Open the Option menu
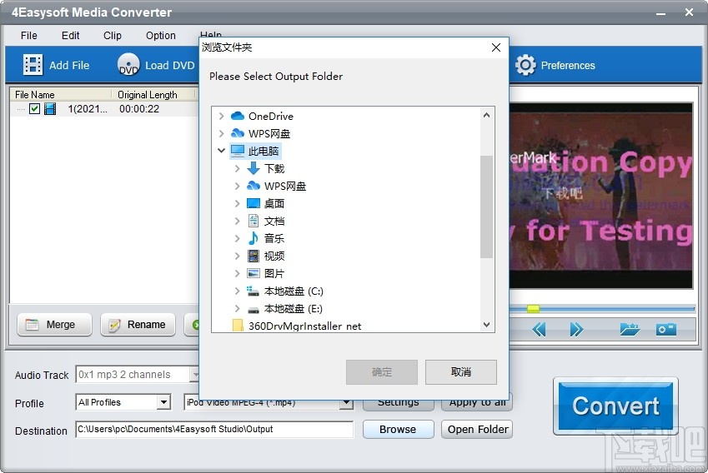This screenshot has width=708, height=473. tap(161, 36)
